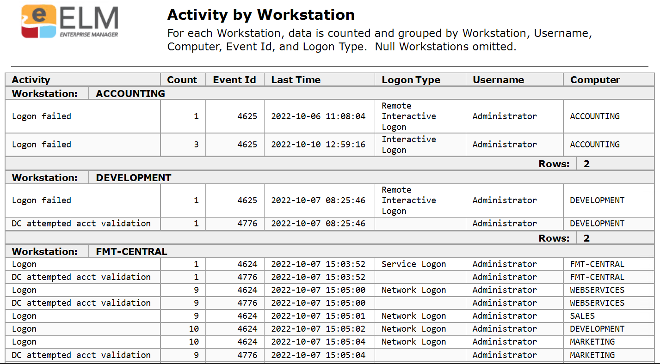The height and width of the screenshot is (364, 660).
Task: Click 'Rows: 2' summary under DEVELOPMENT group
Action: pos(564,238)
